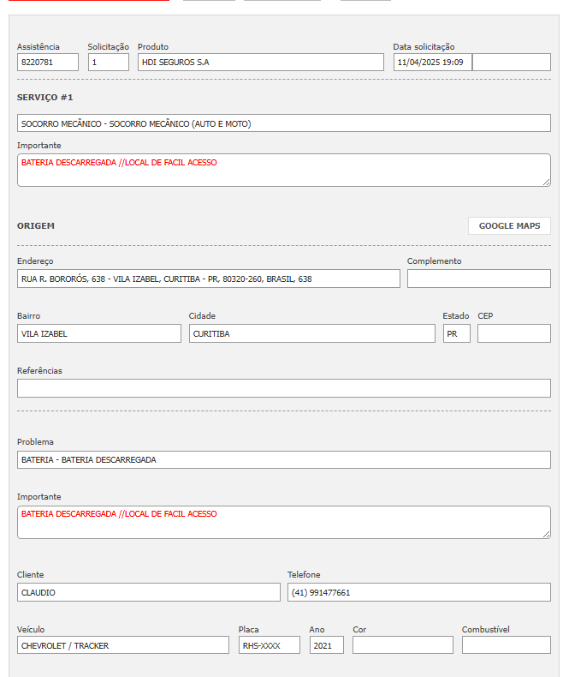563x677 pixels.
Task: Select the Cliente field with Claudio
Action: click(148, 592)
